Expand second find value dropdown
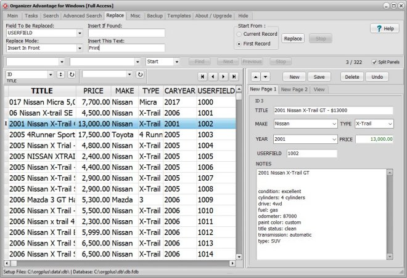This screenshot has width=407, height=278. [x=138, y=62]
